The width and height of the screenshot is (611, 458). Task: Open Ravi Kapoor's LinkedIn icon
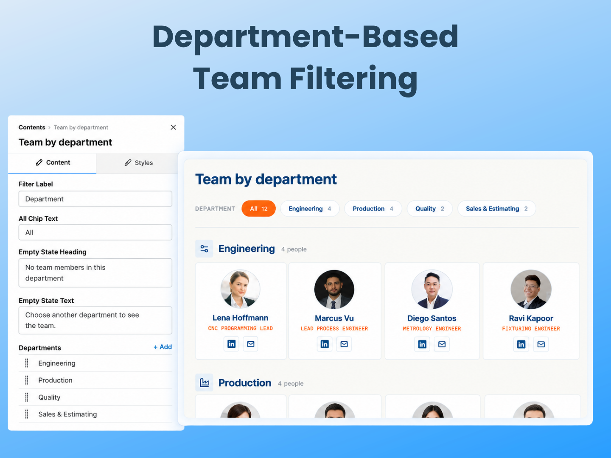(x=521, y=344)
